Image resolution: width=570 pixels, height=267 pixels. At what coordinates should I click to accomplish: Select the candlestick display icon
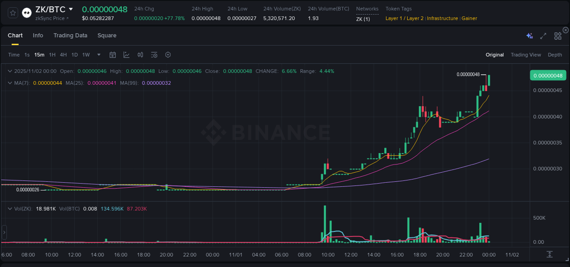point(140,55)
